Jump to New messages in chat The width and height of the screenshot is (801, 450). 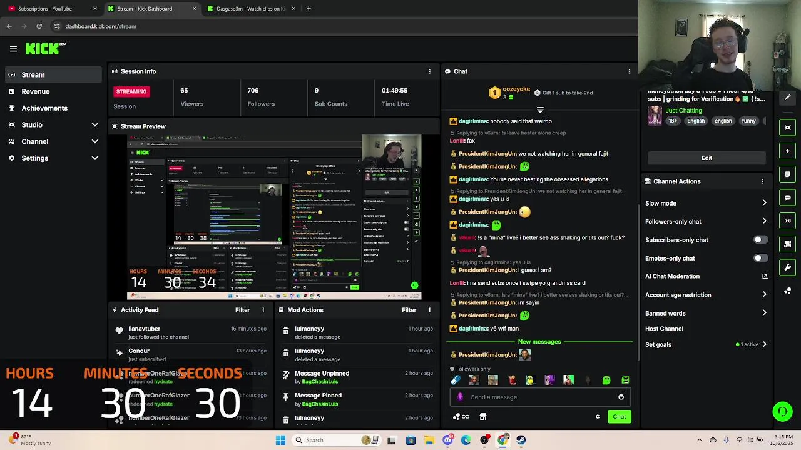539,342
